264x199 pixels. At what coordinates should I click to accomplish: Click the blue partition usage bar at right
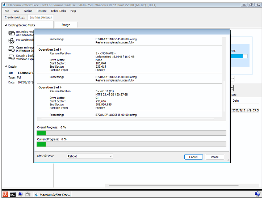click(239, 56)
